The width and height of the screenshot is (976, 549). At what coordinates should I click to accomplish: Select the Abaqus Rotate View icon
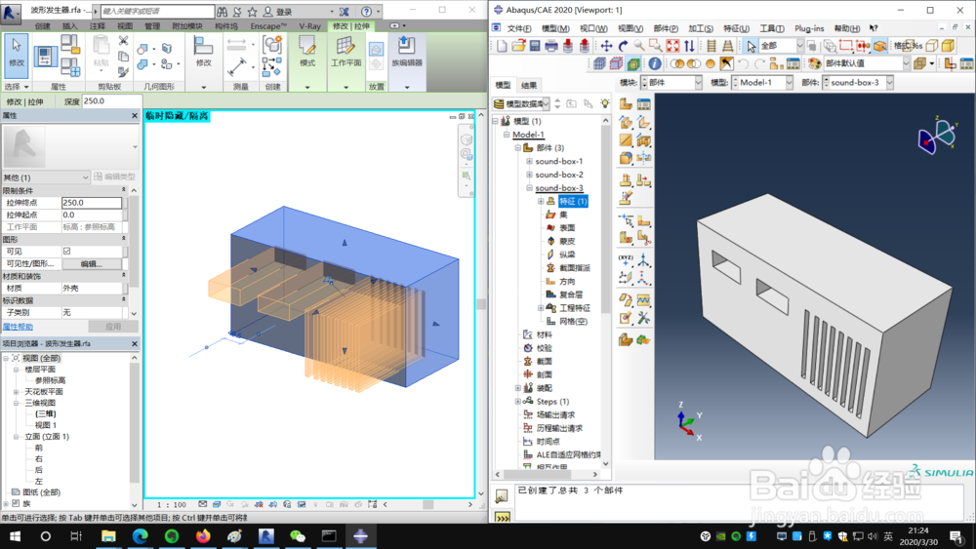[623, 46]
